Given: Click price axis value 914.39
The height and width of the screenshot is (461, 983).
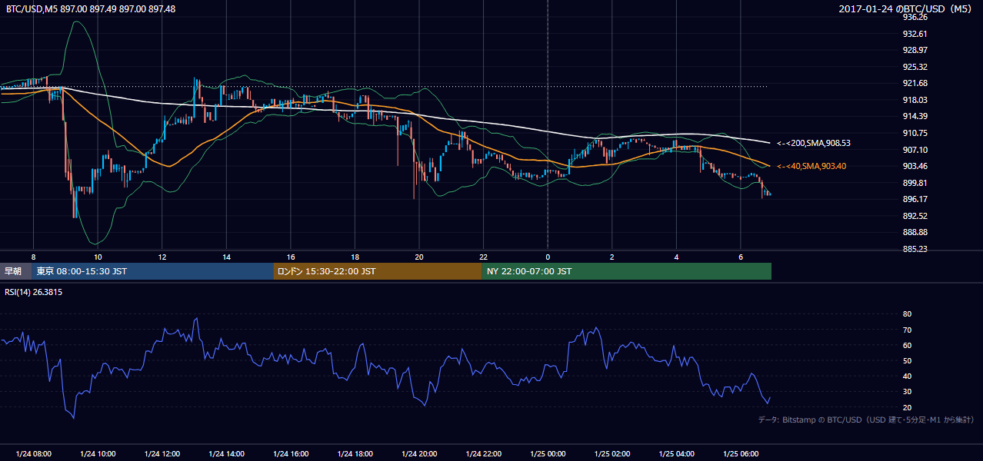Looking at the screenshot, I should click(x=915, y=116).
